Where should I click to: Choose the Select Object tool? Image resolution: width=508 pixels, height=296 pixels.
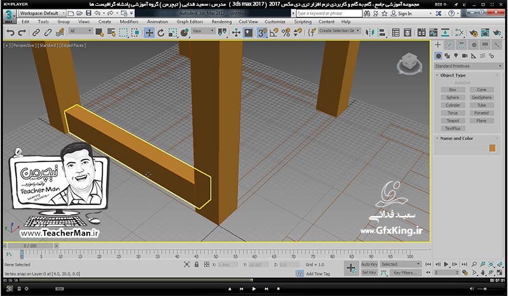coord(100,32)
